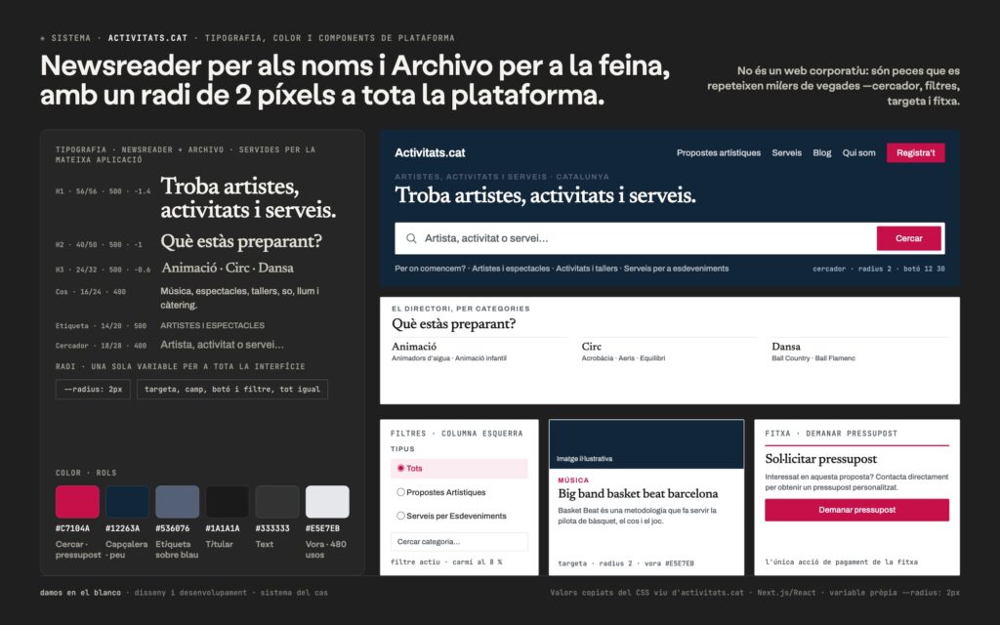Open the Dansa category heading
The image size is (1000, 625).
pos(786,347)
